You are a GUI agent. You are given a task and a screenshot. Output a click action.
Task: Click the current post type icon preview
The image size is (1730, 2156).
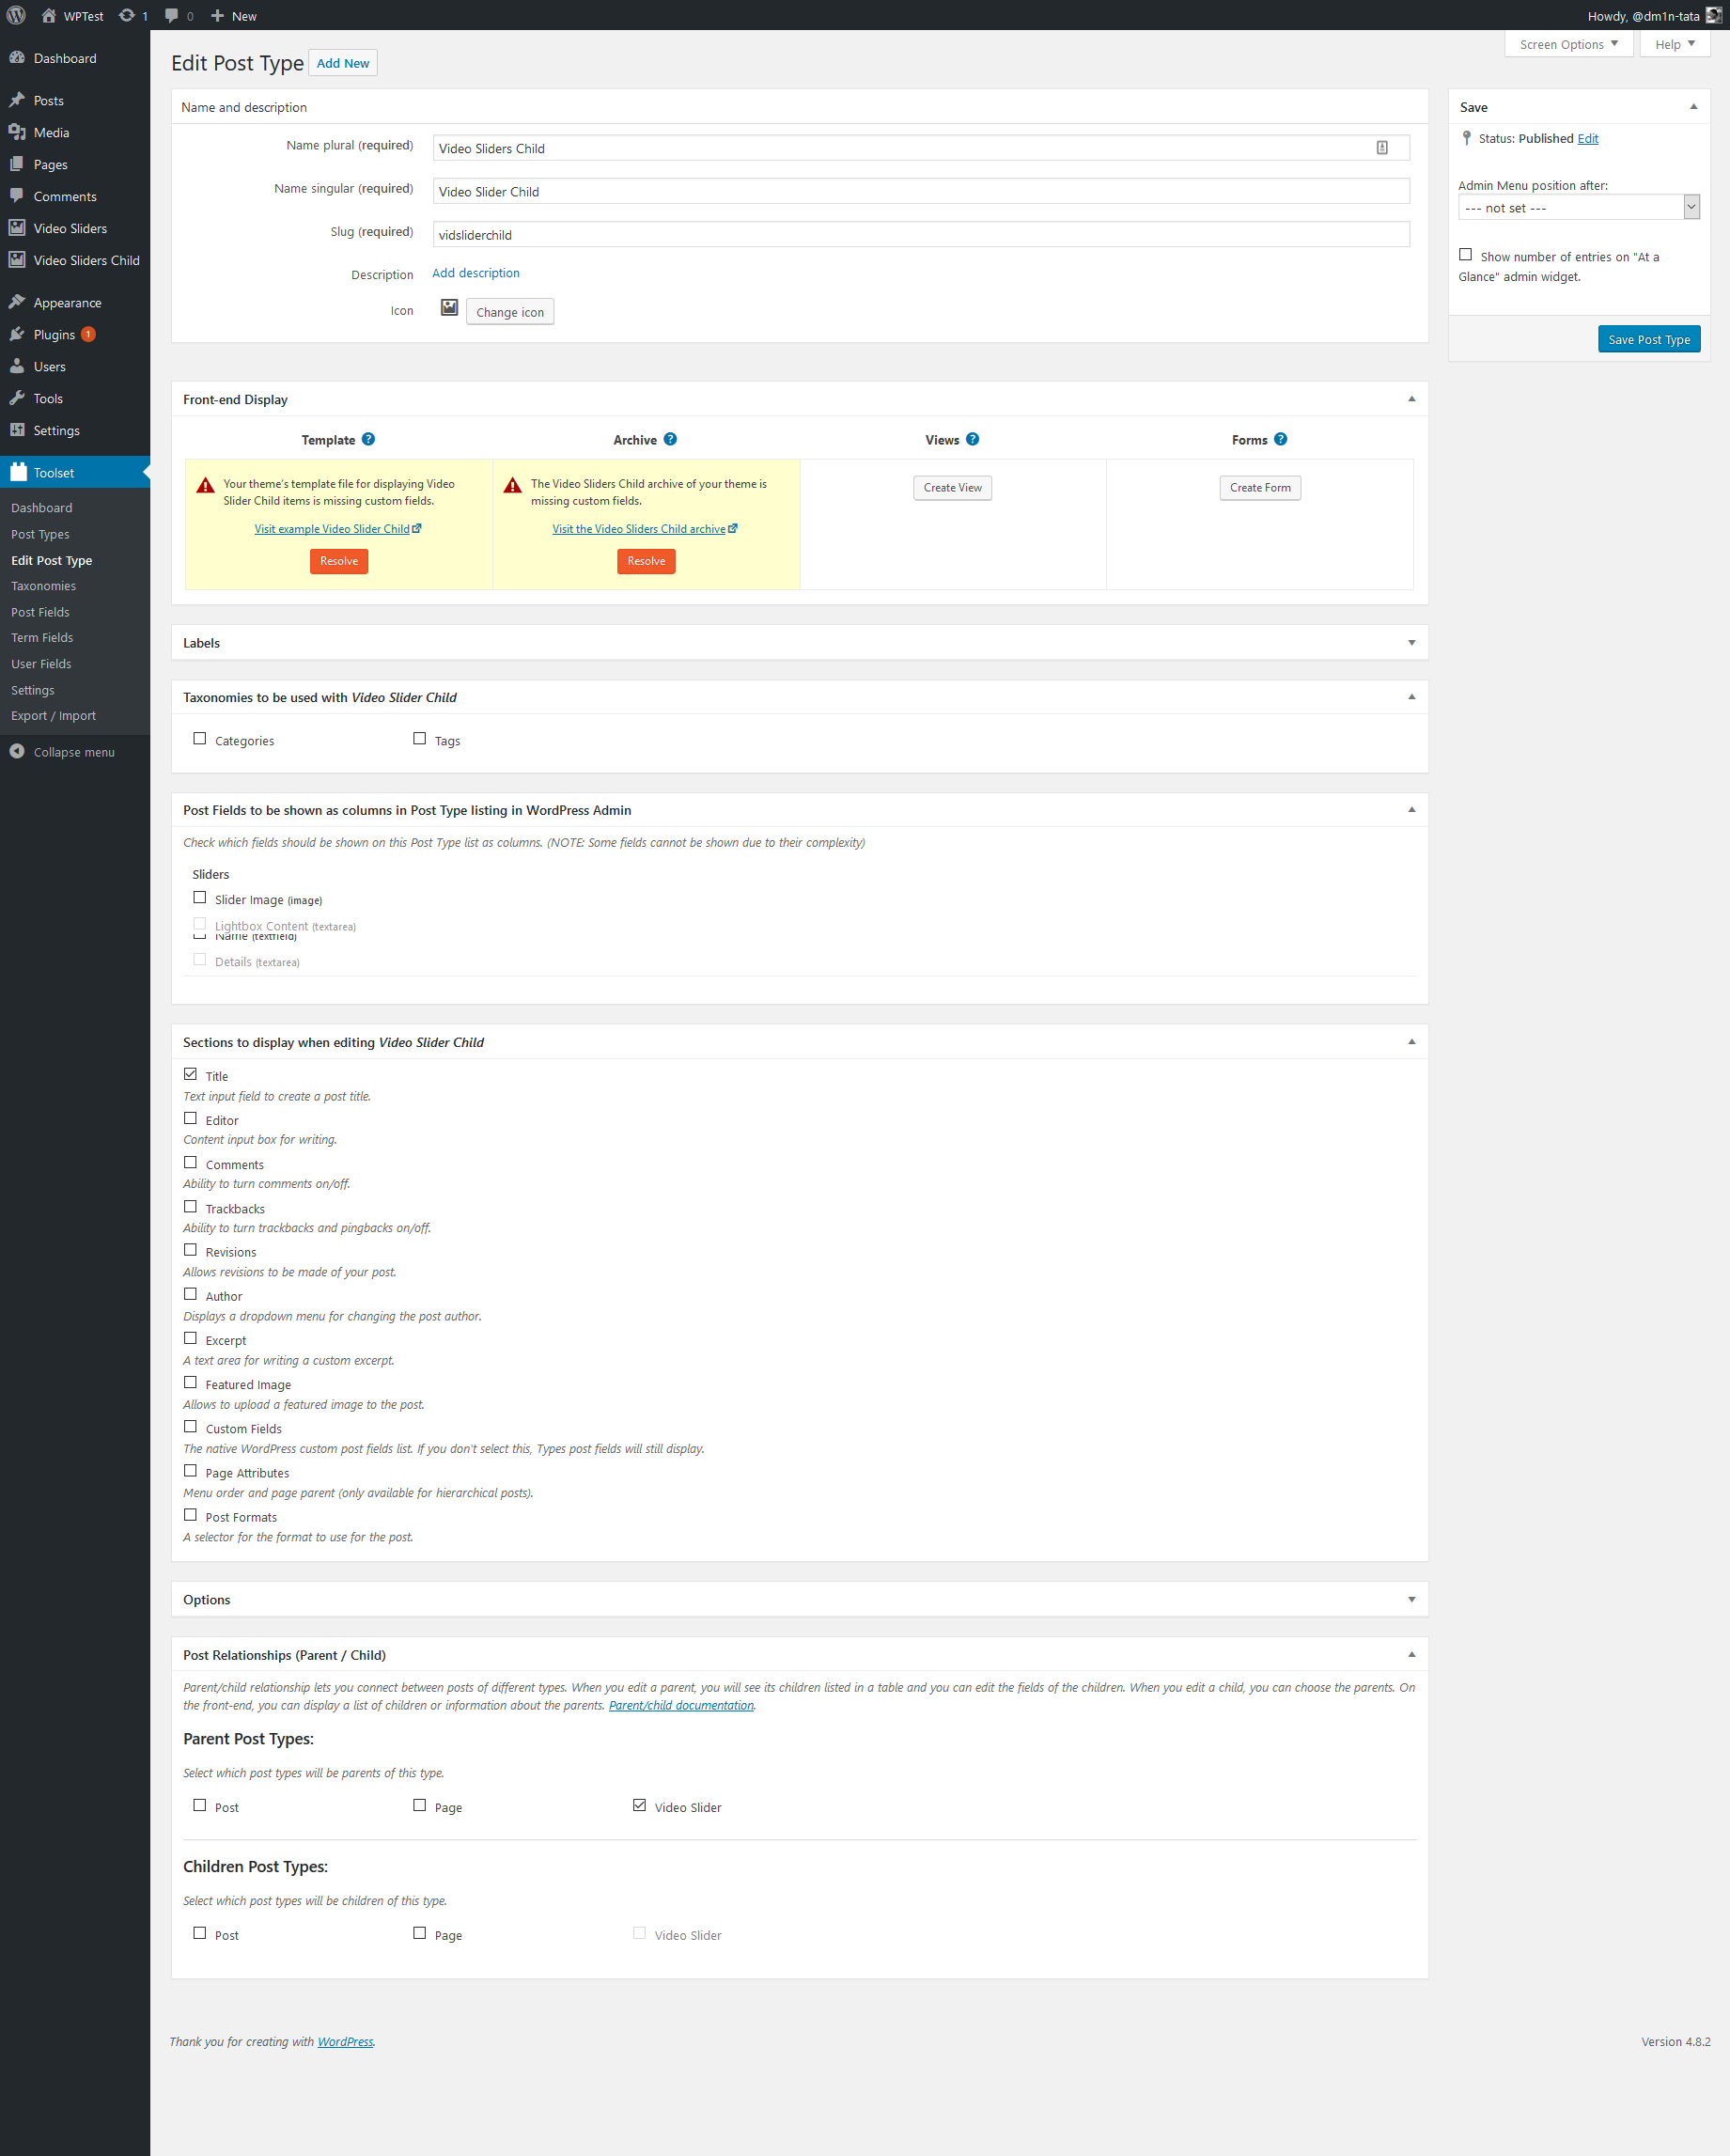tap(449, 308)
